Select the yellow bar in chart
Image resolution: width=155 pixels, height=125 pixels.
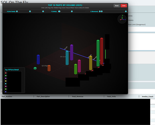[x=91, y=63]
